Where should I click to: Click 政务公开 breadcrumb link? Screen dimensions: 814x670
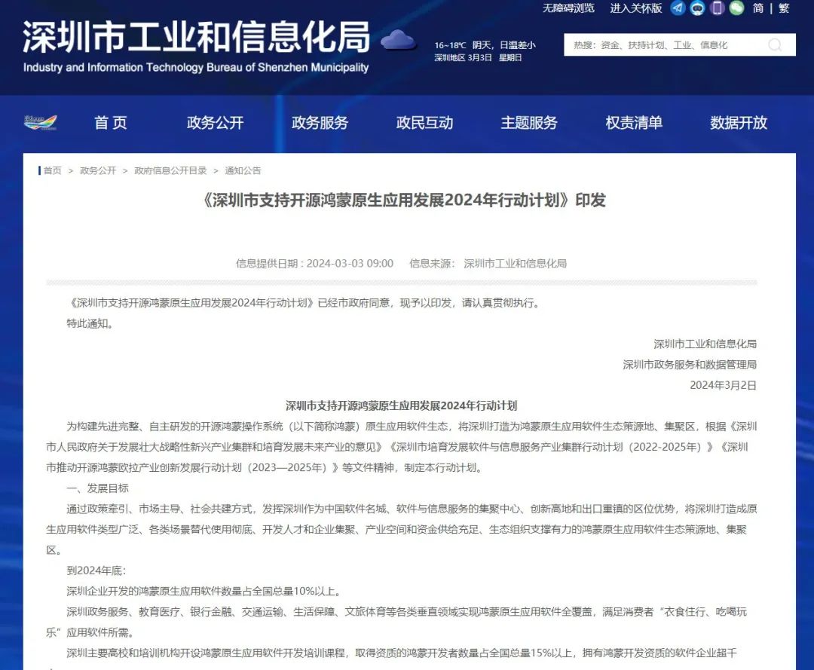tap(98, 171)
